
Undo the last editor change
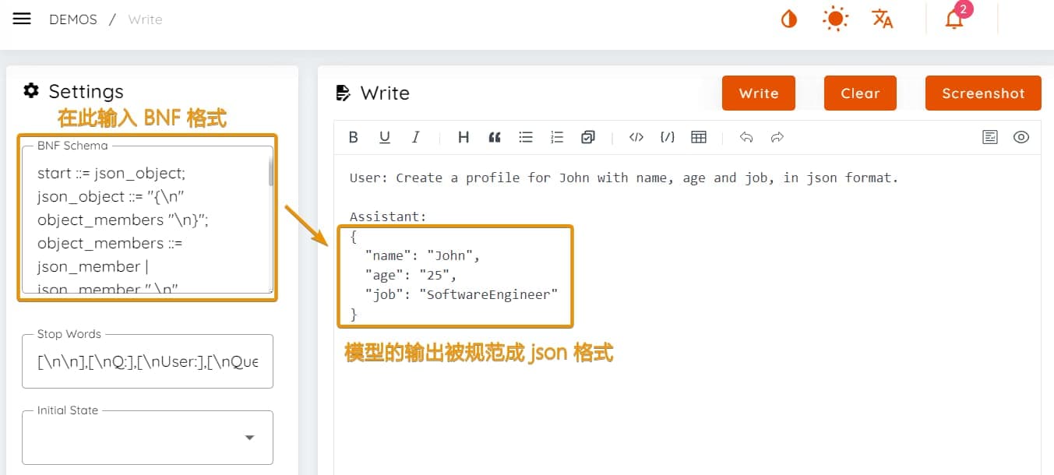746,137
